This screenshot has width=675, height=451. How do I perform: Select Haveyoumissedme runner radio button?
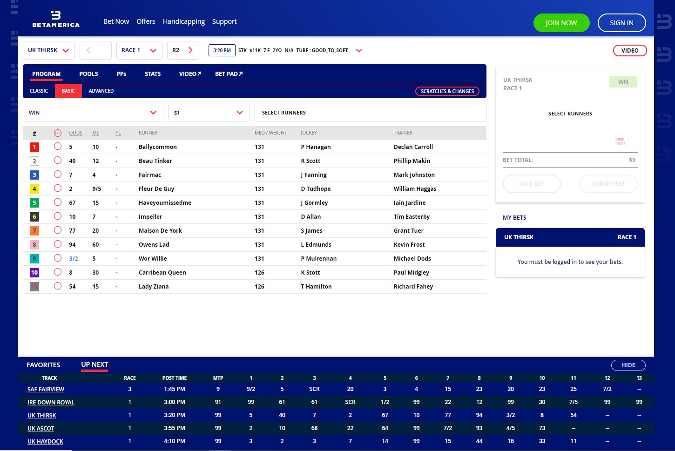(58, 202)
